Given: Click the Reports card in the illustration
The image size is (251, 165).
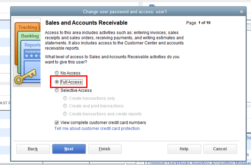Looking at the screenshot, I should coord(32,45).
